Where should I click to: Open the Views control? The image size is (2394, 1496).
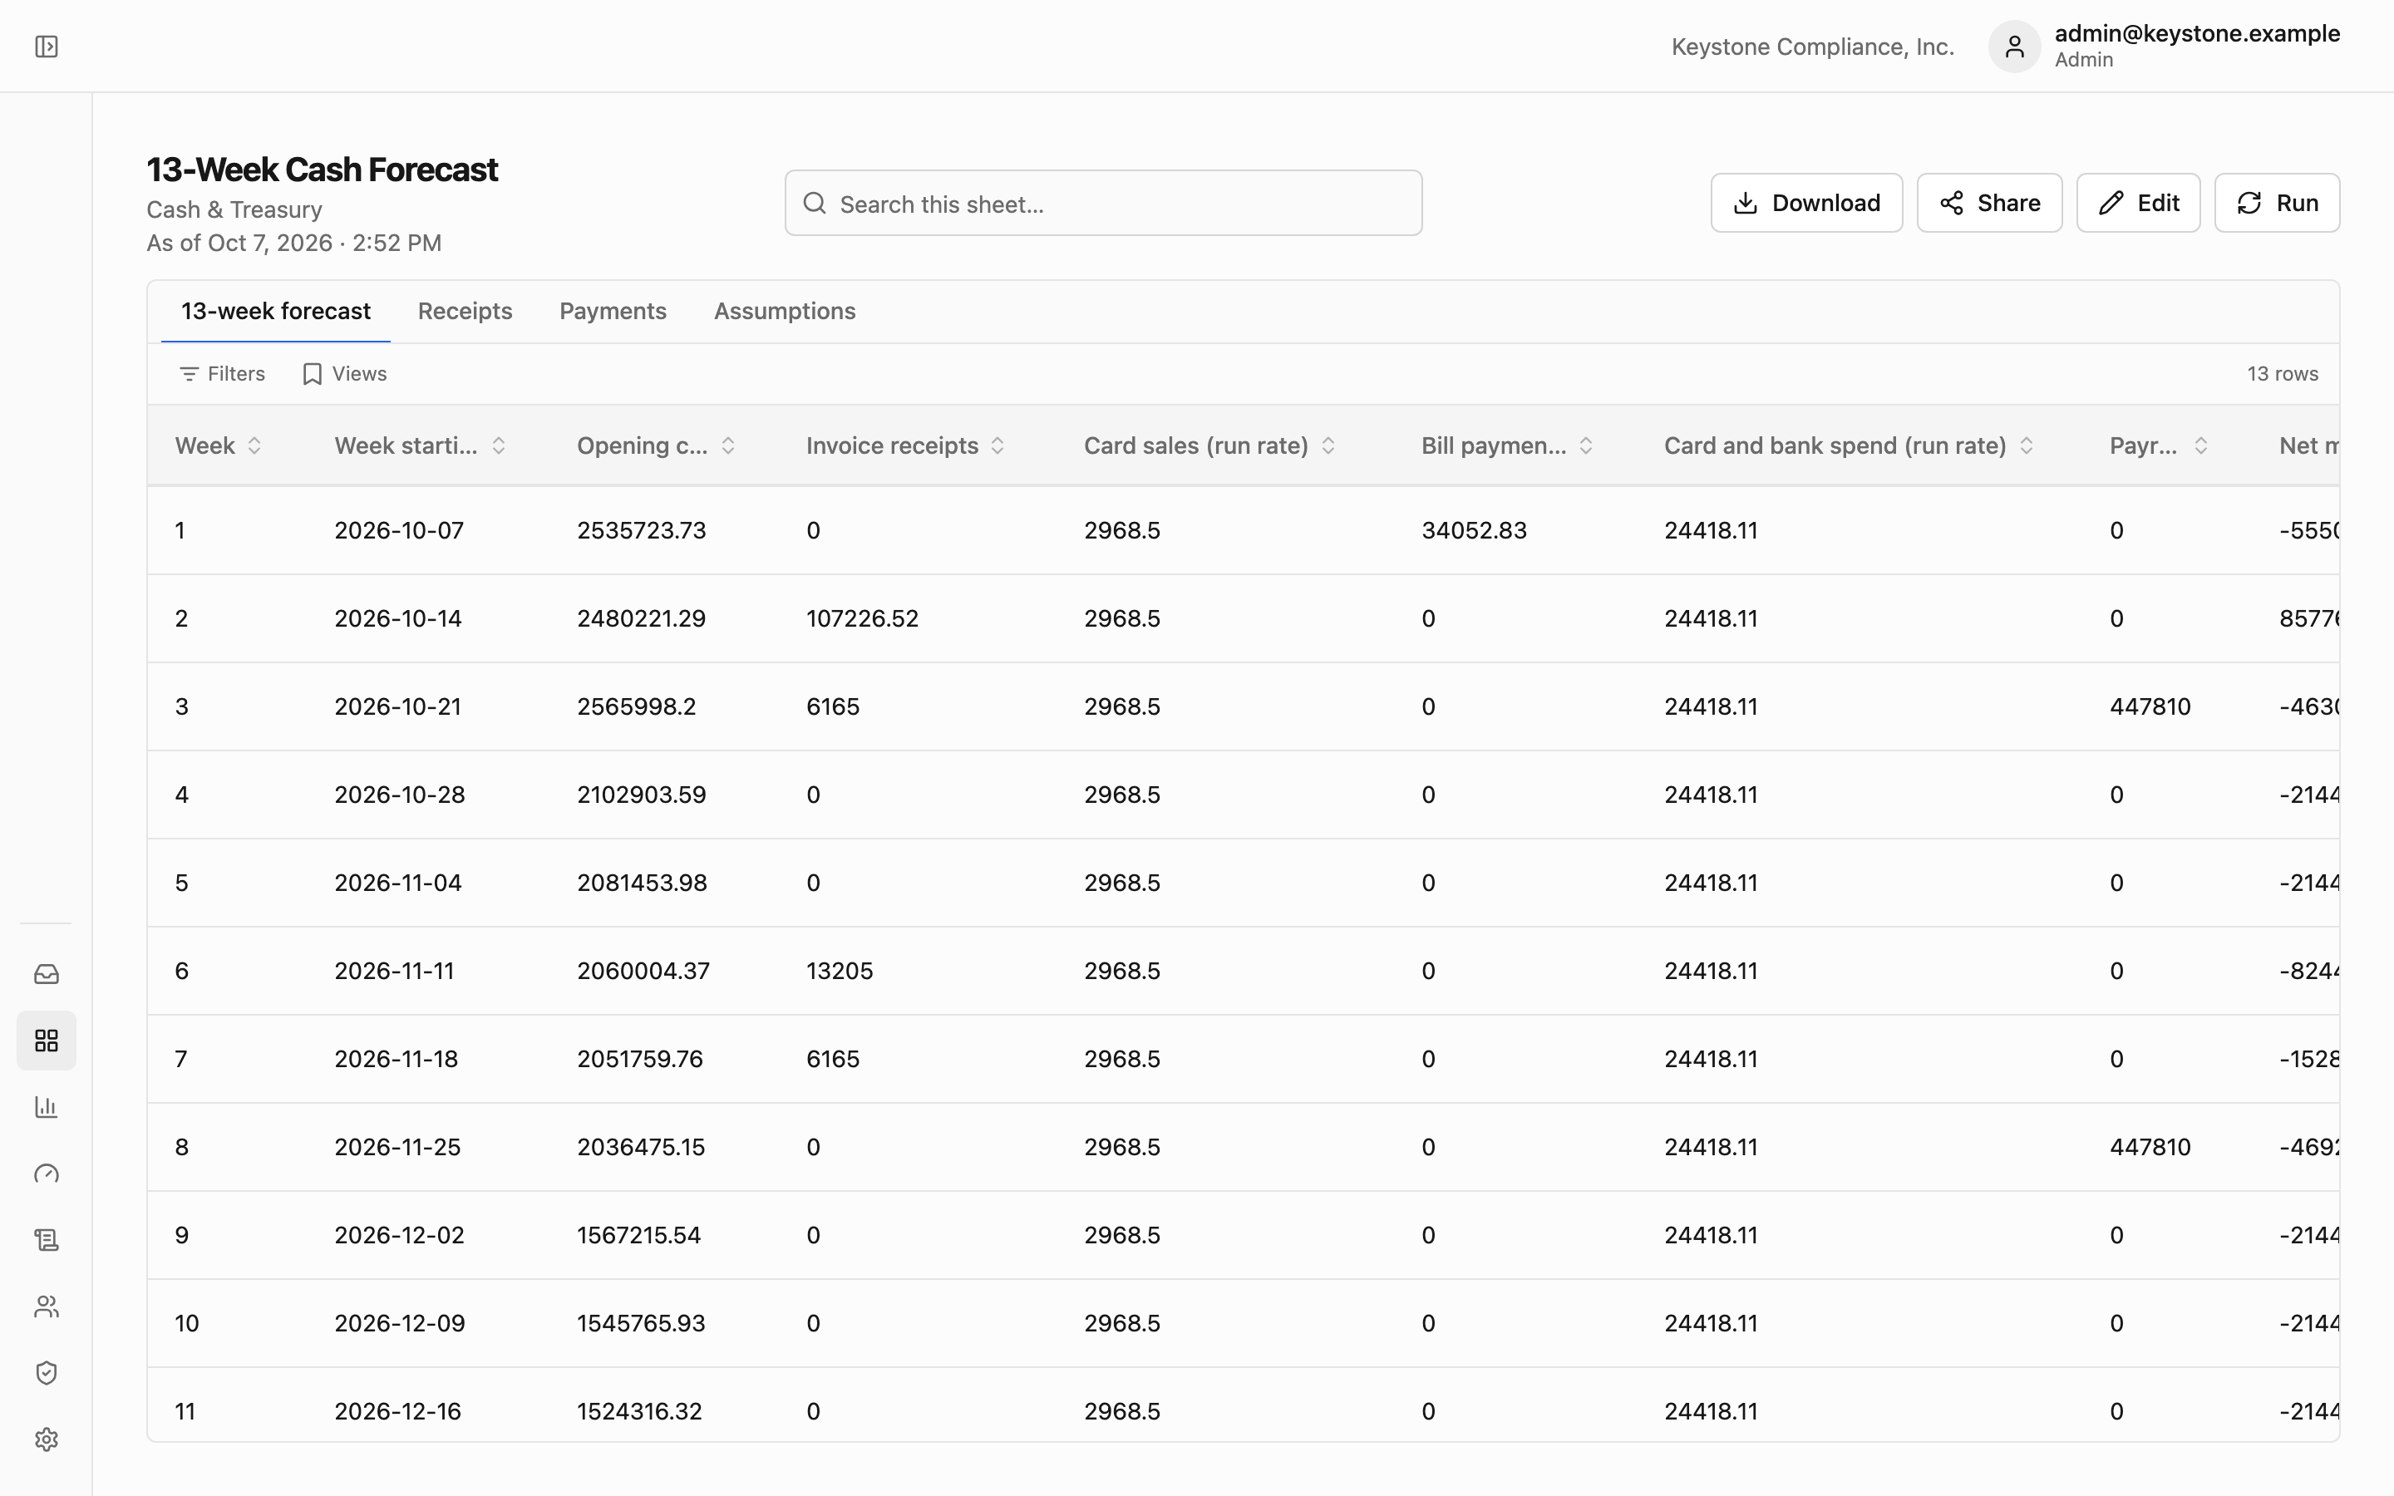(x=344, y=374)
